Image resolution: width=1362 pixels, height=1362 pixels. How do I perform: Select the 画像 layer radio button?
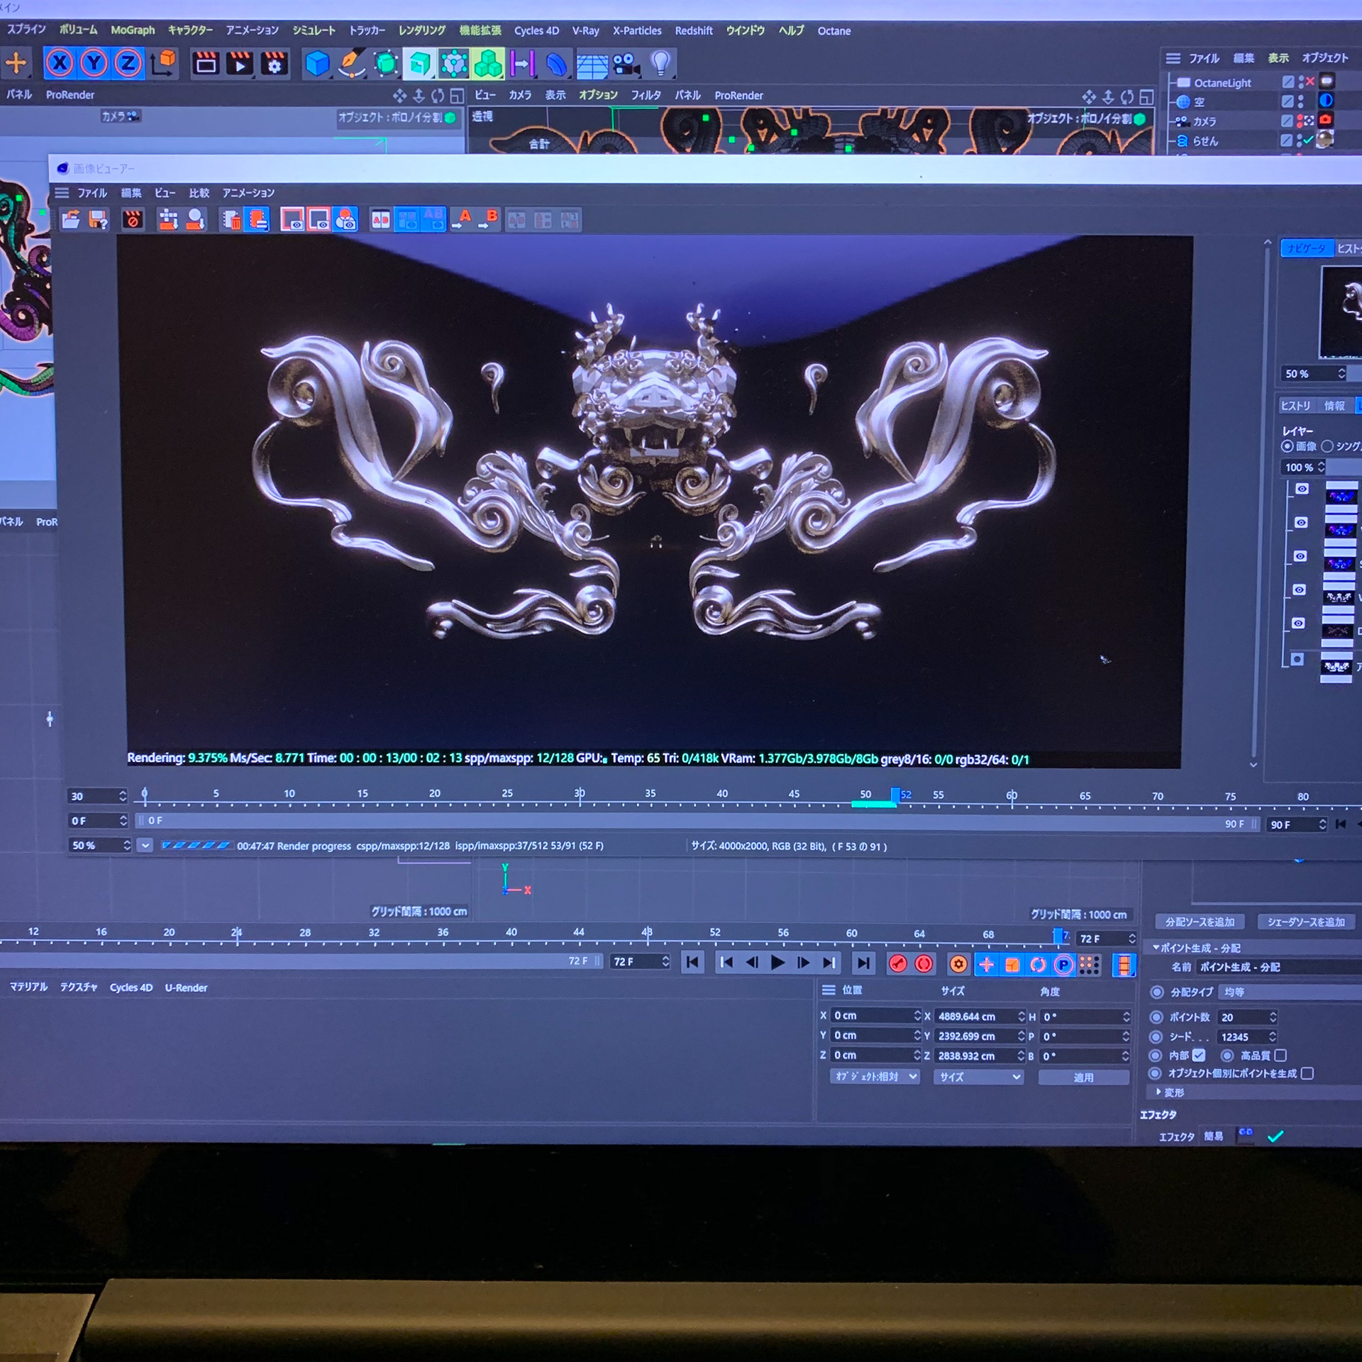pyautogui.click(x=1287, y=446)
